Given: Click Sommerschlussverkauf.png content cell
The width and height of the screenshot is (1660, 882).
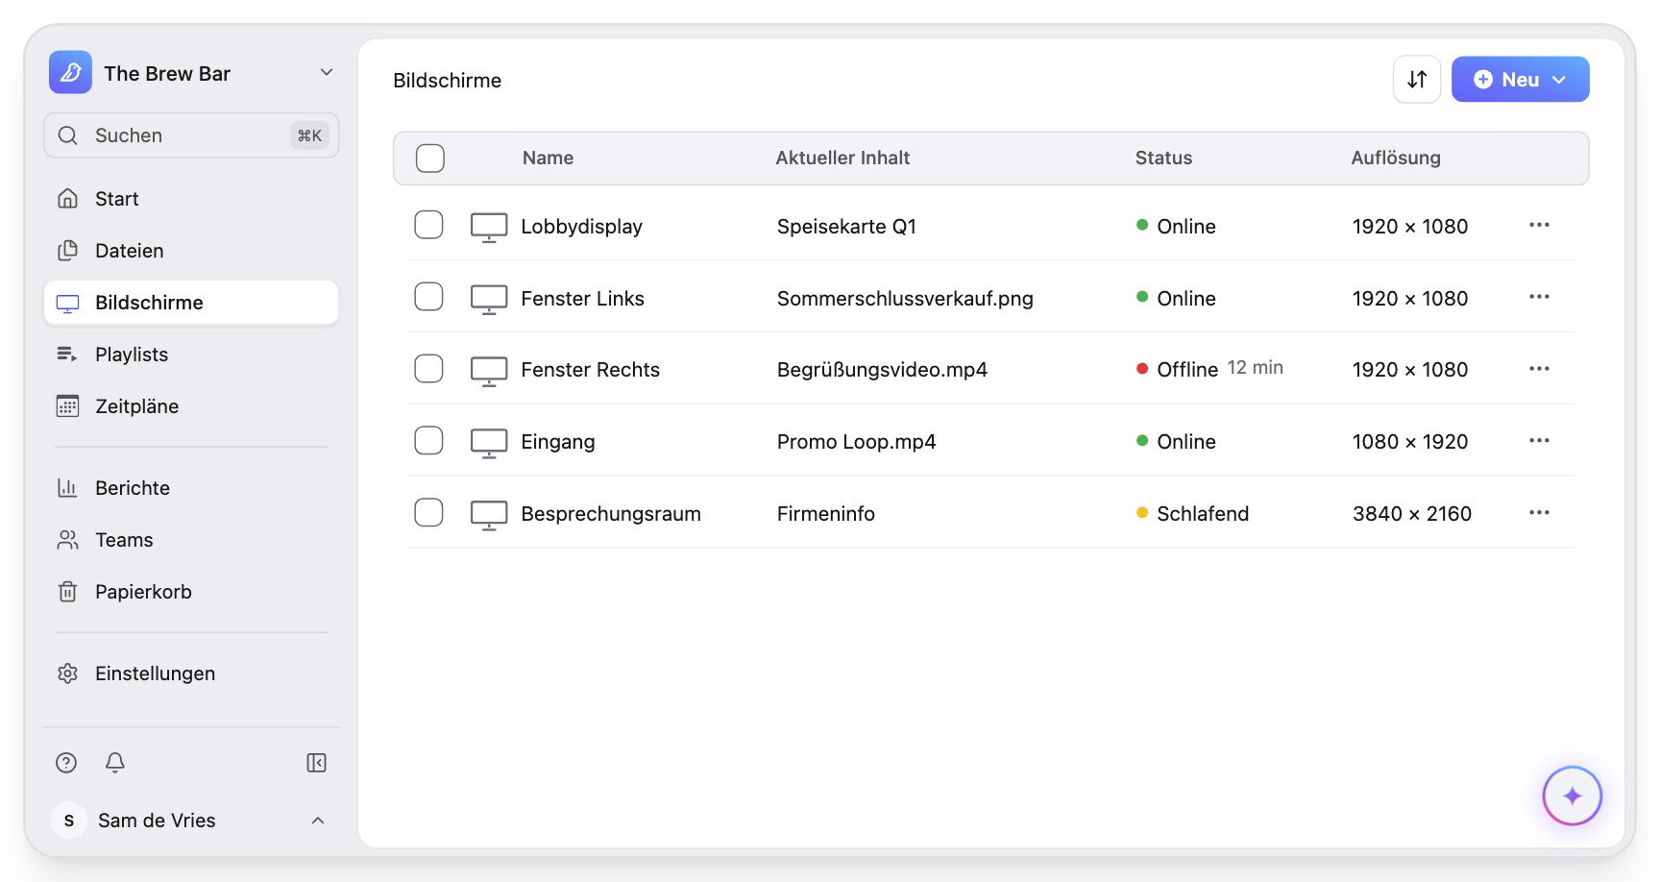Looking at the screenshot, I should tap(905, 299).
